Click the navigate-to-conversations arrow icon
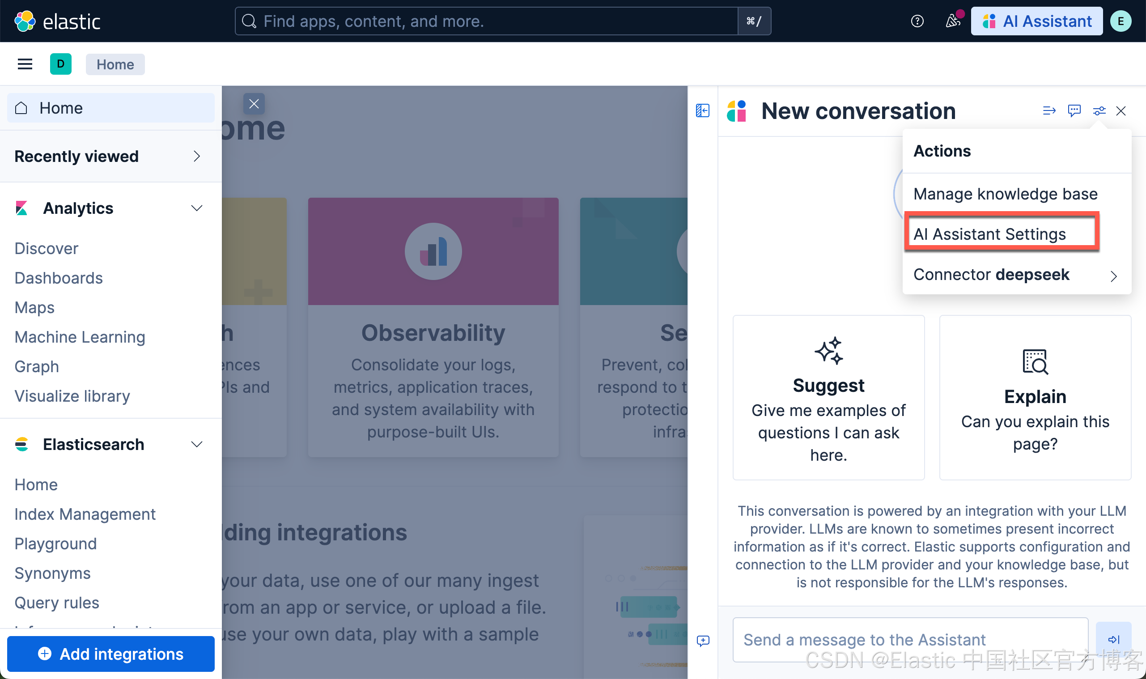Image resolution: width=1146 pixels, height=679 pixels. pyautogui.click(x=1048, y=110)
